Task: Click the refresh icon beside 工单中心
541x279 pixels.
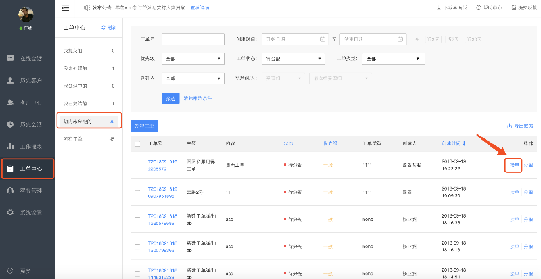Action: tap(103, 28)
